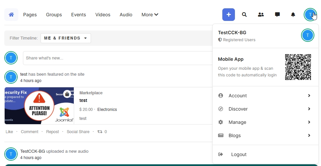Image resolution: width=321 pixels, height=166 pixels.
Task: Expand the More navigation menu
Action: pyautogui.click(x=150, y=15)
